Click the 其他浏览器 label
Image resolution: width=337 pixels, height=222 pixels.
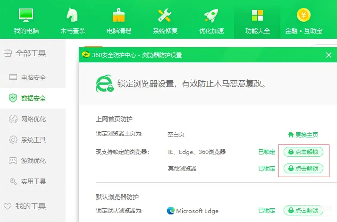(182, 168)
